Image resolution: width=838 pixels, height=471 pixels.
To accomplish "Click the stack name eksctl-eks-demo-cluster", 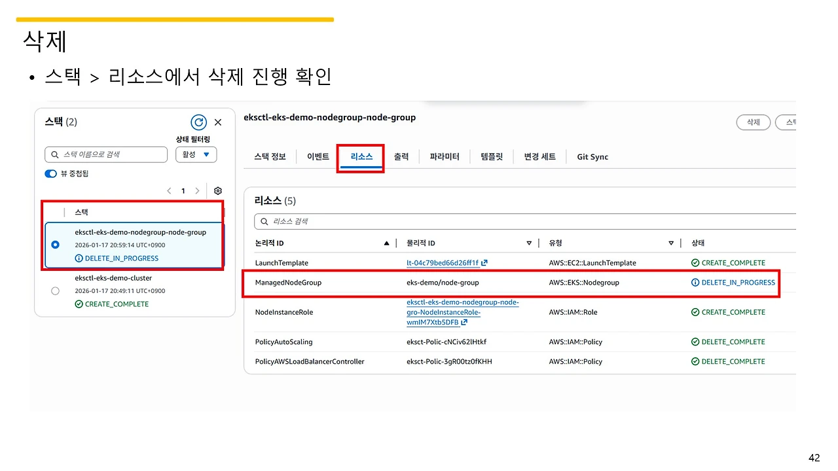I will pos(113,278).
